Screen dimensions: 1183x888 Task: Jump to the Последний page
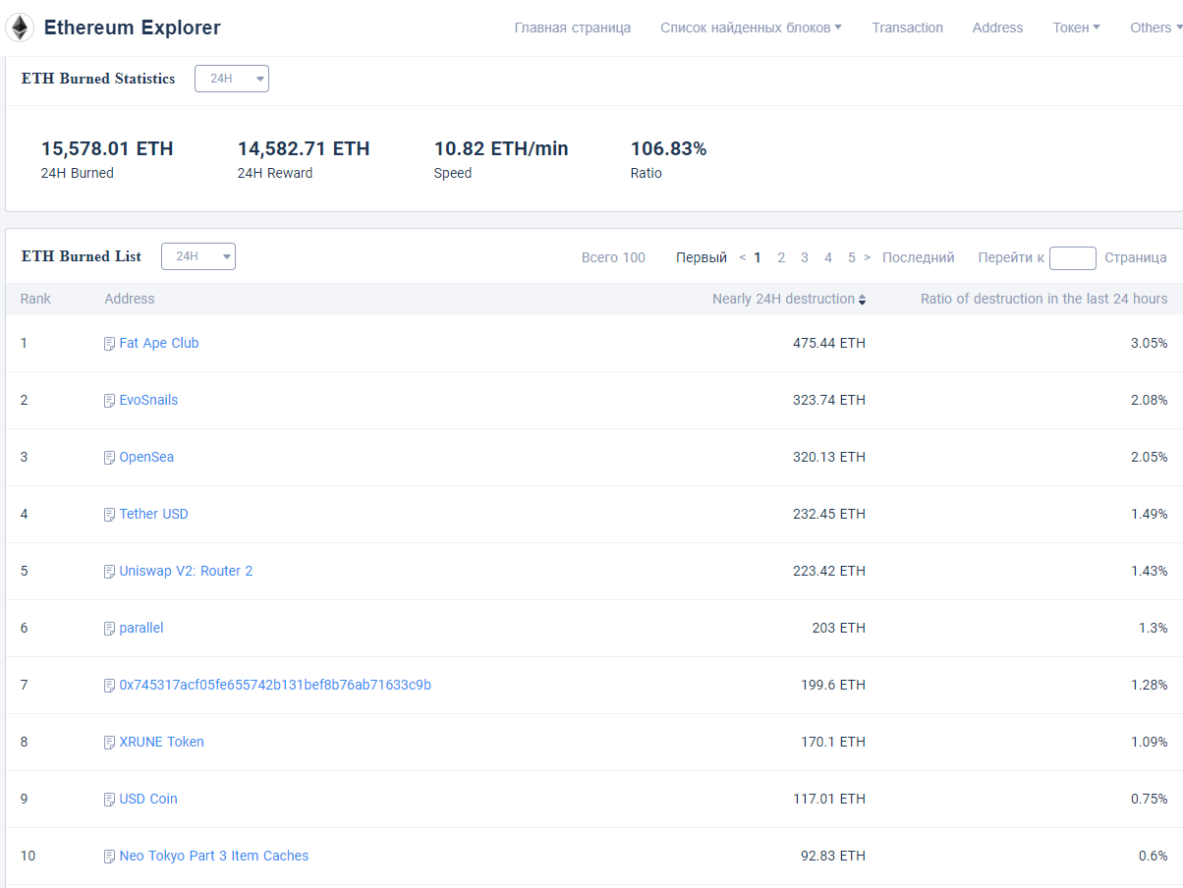point(918,257)
